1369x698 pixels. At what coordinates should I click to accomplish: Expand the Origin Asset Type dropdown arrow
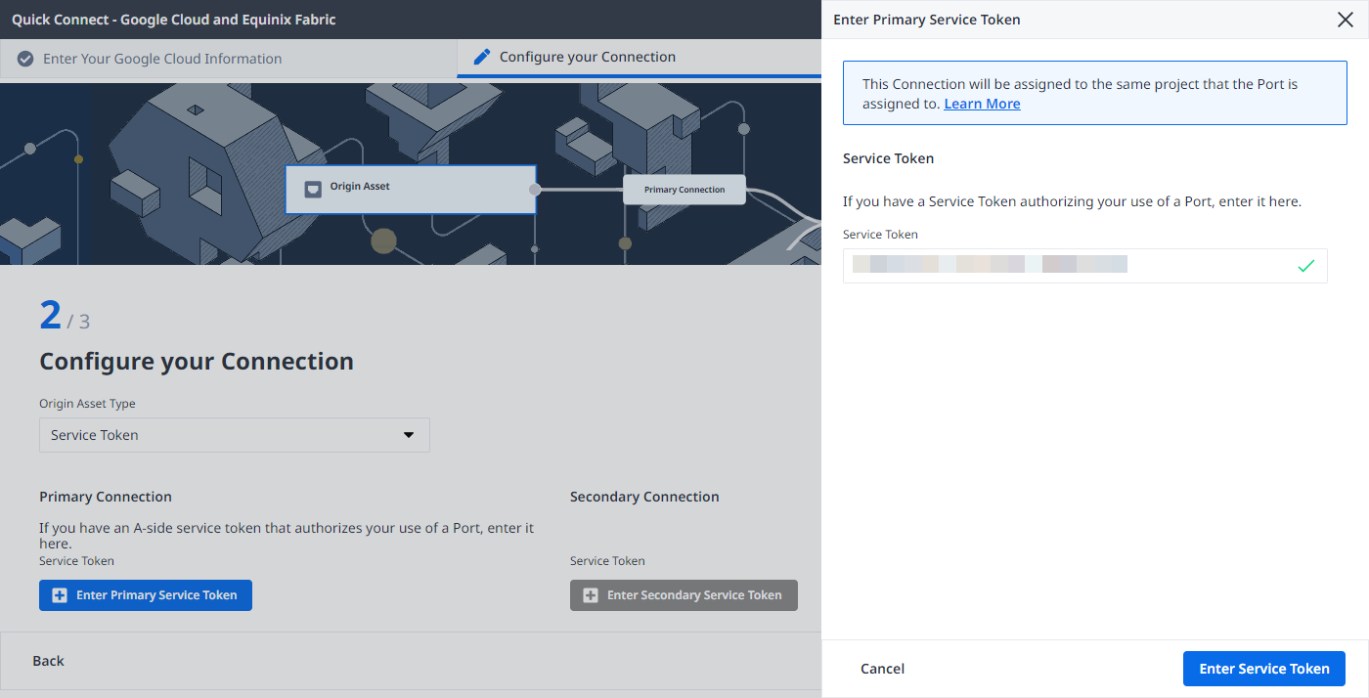tap(409, 435)
